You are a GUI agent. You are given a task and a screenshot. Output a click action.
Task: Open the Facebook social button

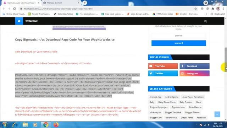[194, 66]
